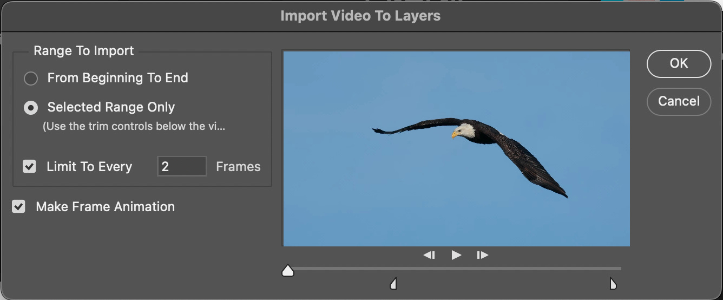Viewport: 723px width, 300px height.
Task: Confirm import with the OK button
Action: 679,63
